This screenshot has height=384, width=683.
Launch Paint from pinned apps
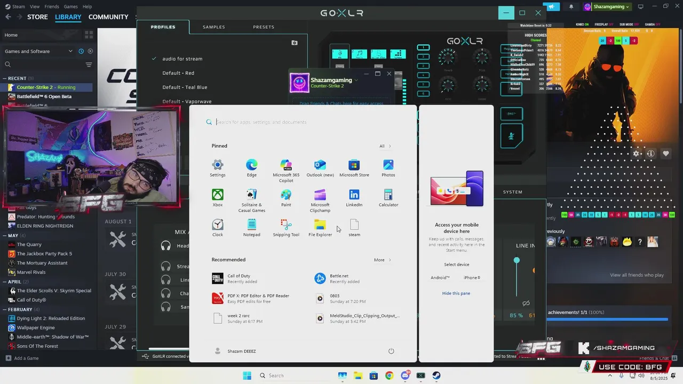(x=286, y=198)
